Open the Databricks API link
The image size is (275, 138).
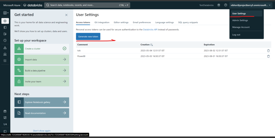150,30
